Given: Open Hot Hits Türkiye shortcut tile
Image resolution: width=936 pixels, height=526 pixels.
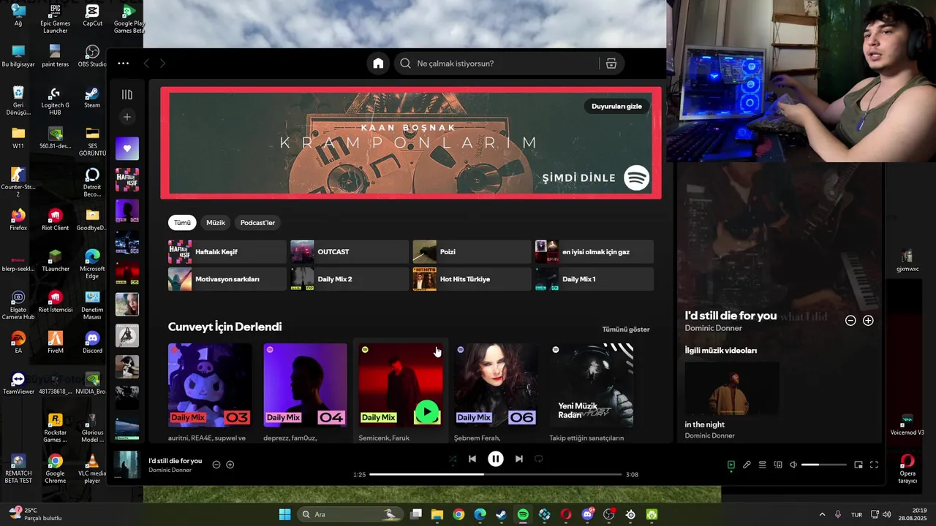Looking at the screenshot, I should click(472, 279).
